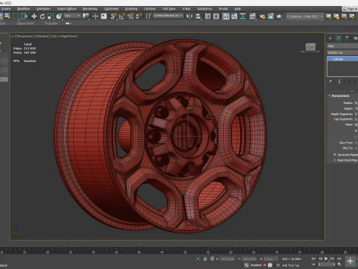Open the Create command panel tab
Image resolution: width=358 pixels, height=269 pixels.
click(x=330, y=38)
